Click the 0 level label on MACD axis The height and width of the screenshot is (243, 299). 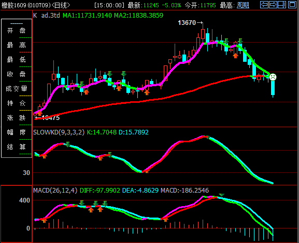click(x=28, y=228)
